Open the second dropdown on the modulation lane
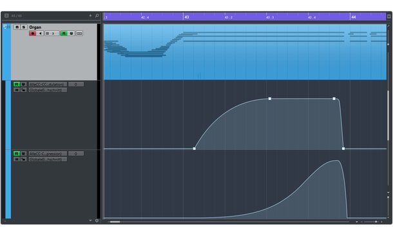 click(x=48, y=90)
